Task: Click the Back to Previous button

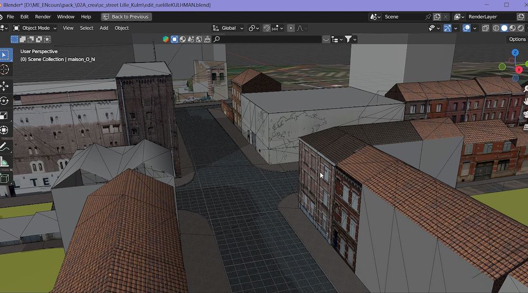Action: [127, 17]
